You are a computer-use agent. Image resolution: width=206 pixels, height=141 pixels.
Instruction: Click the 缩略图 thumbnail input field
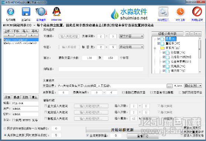coord(101,69)
